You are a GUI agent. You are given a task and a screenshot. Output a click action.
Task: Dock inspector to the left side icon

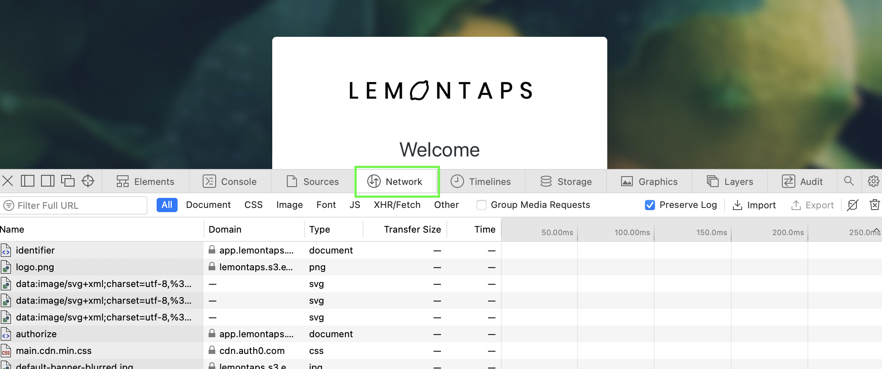coord(28,181)
